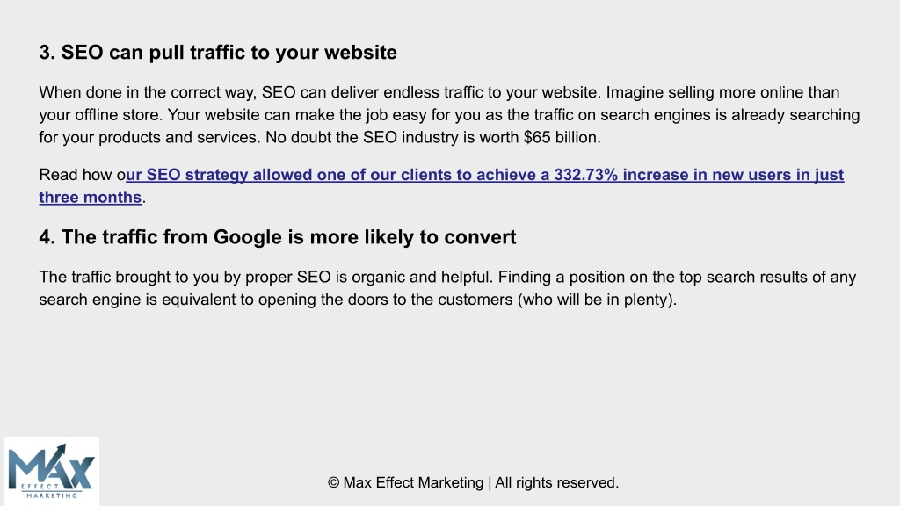Click the word Google in the fourth heading

247,237
